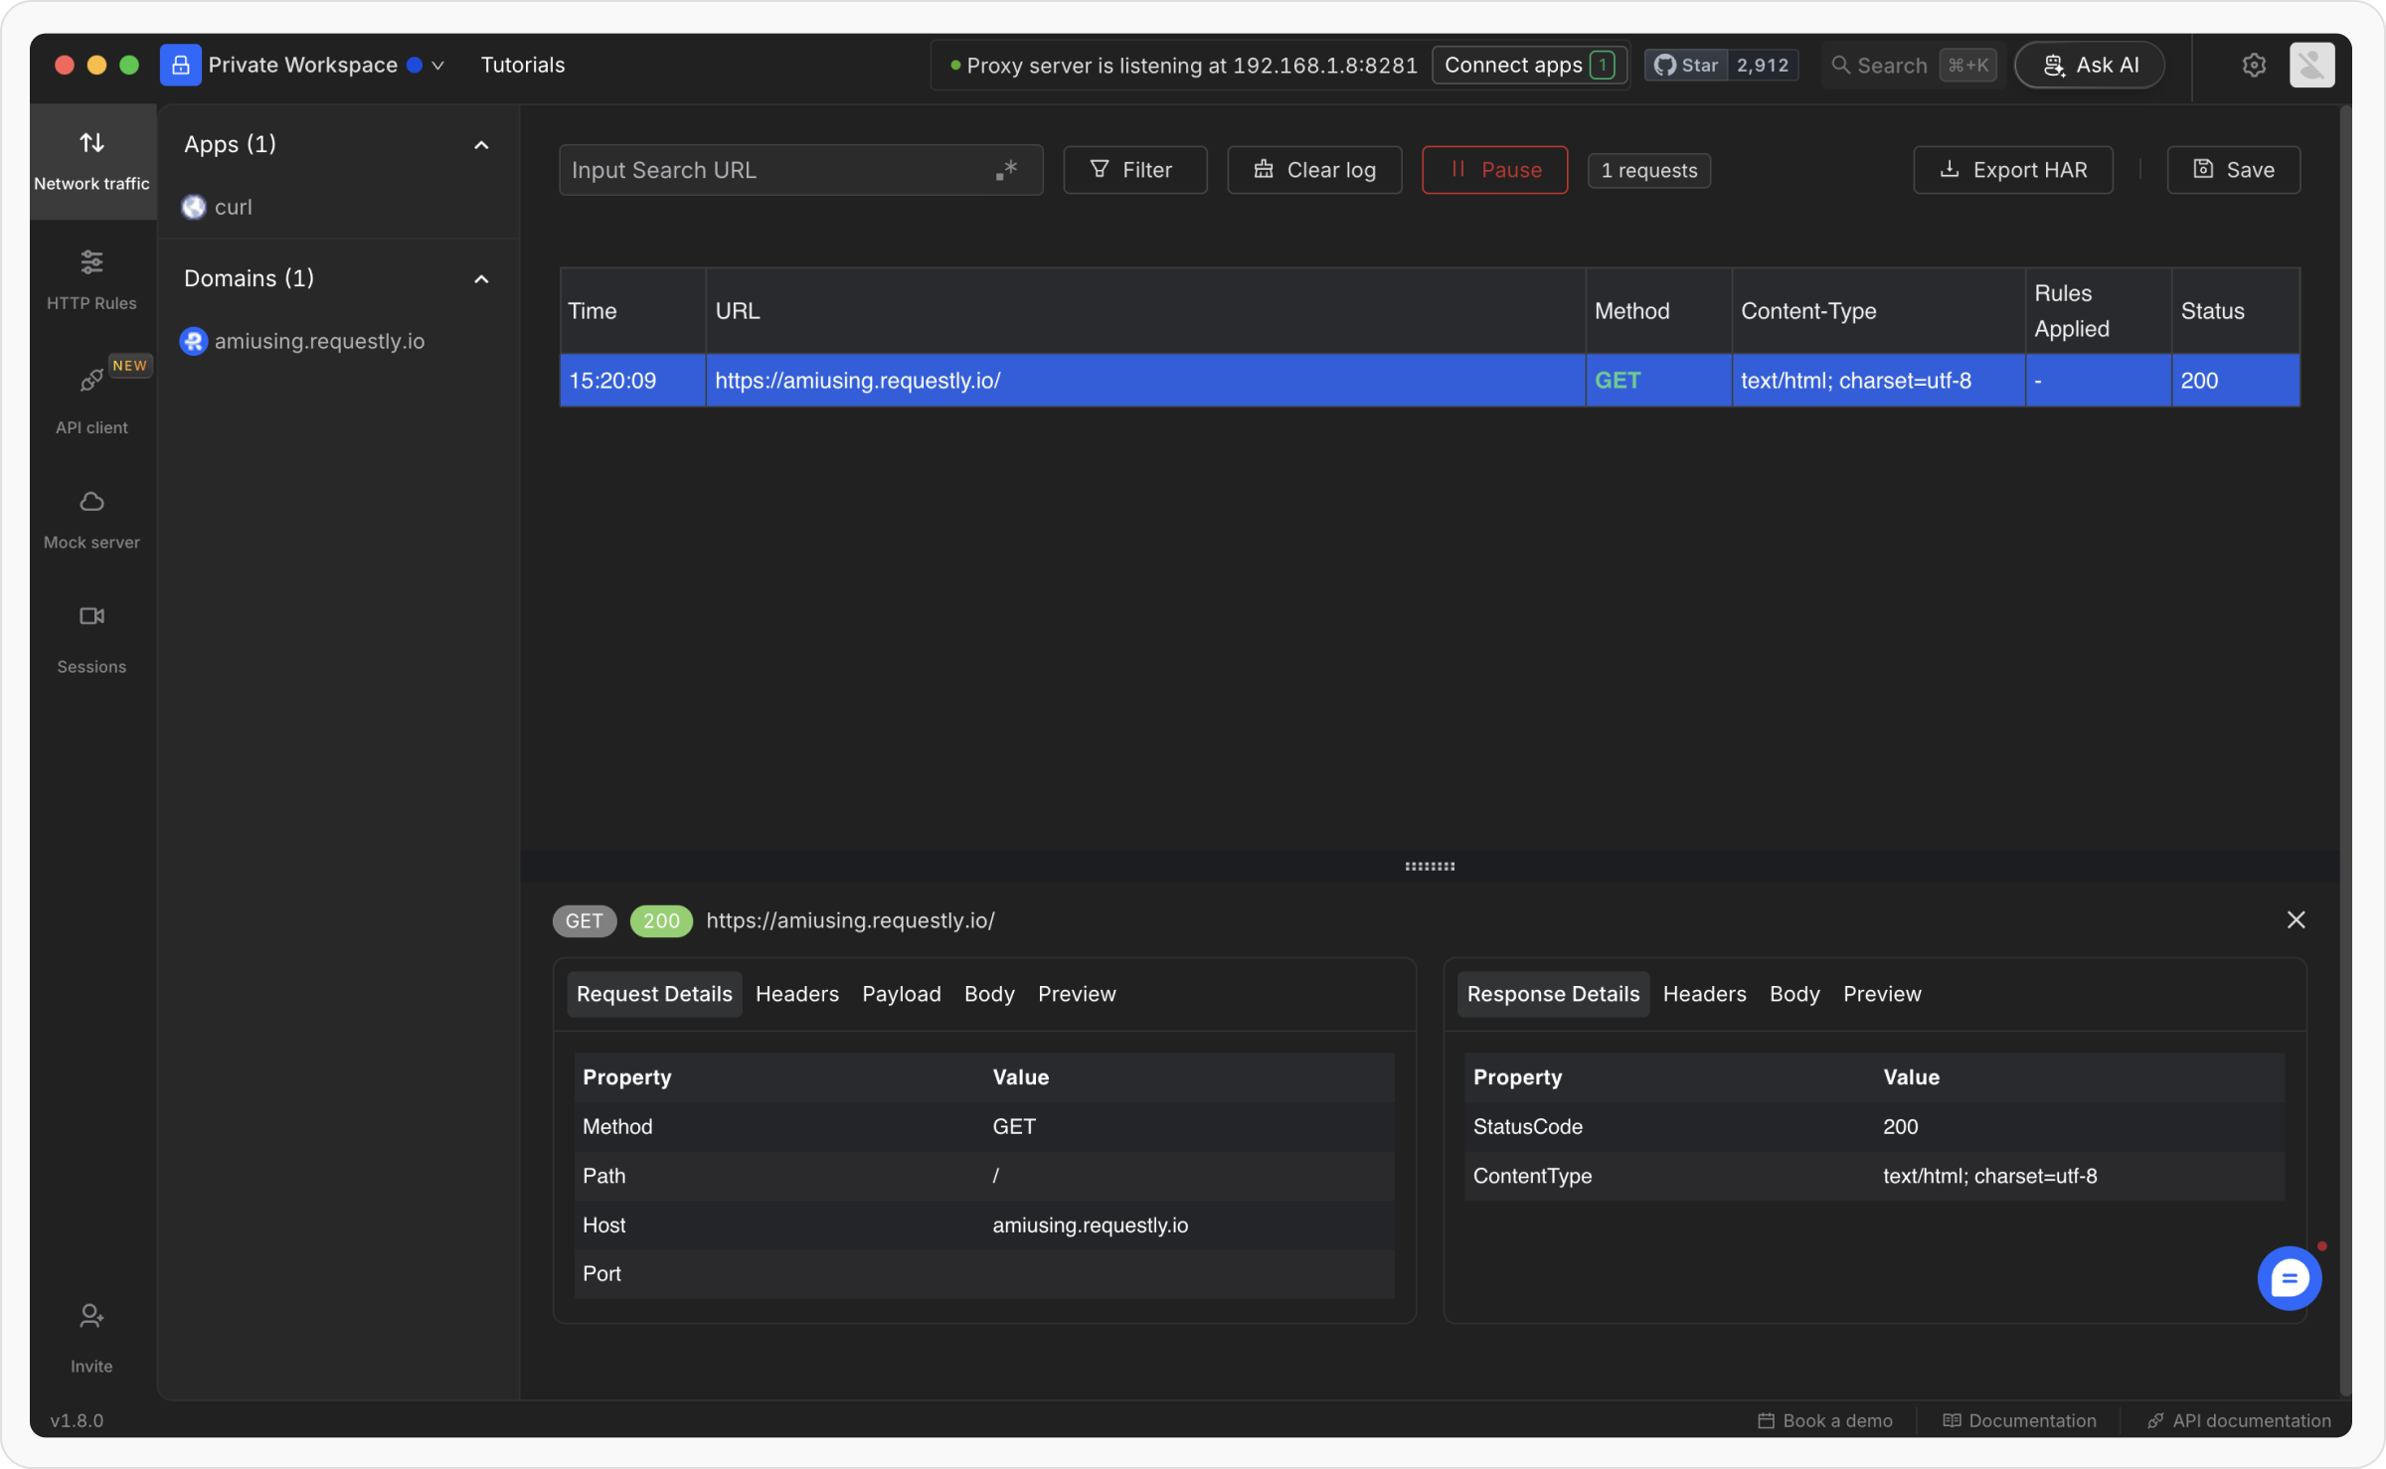2386x1469 pixels.
Task: Pause network traffic interception
Action: click(1494, 171)
